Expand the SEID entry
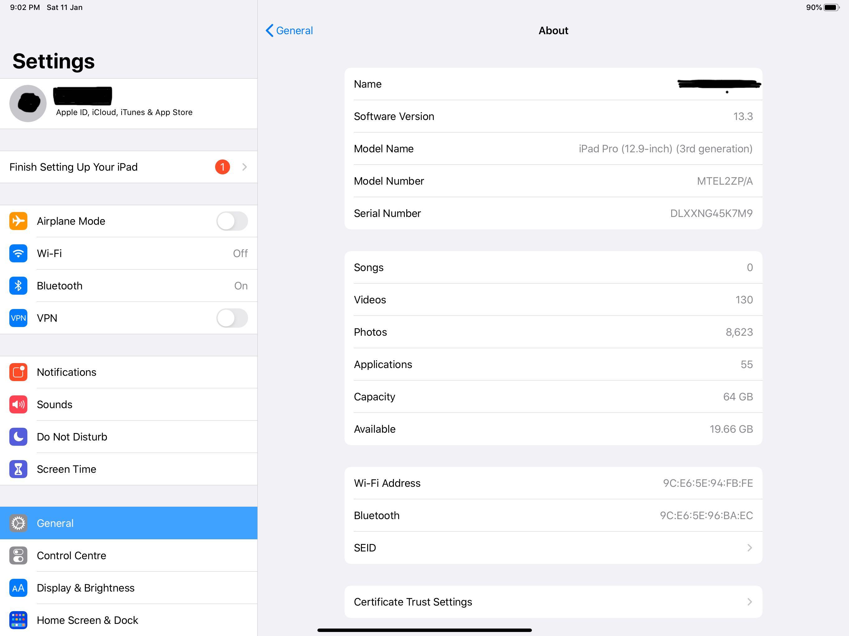Screen dimensions: 849x636 (750, 548)
